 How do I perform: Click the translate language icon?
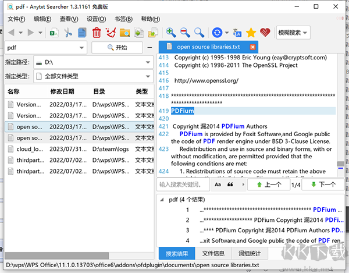(x=237, y=33)
